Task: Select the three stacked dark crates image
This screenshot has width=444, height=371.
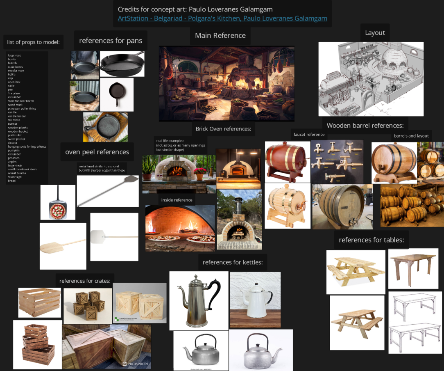Action: pos(38,345)
